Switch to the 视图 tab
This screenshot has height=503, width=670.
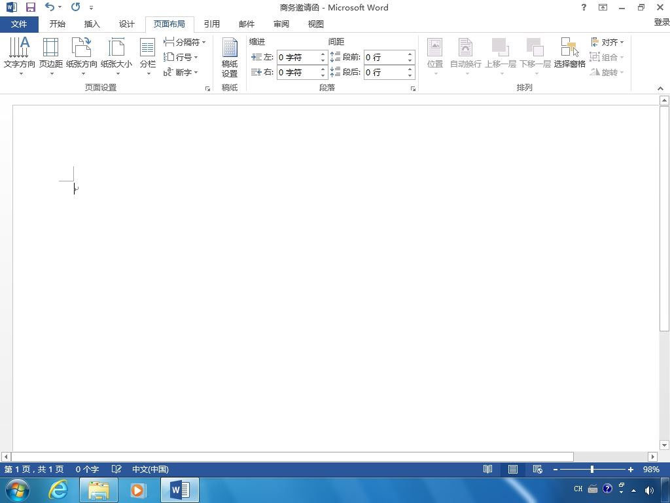tap(316, 24)
